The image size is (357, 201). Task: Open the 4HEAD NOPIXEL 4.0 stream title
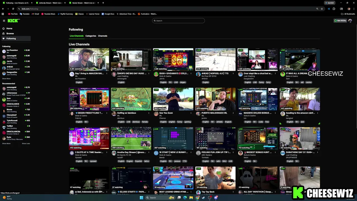[x=215, y=73]
